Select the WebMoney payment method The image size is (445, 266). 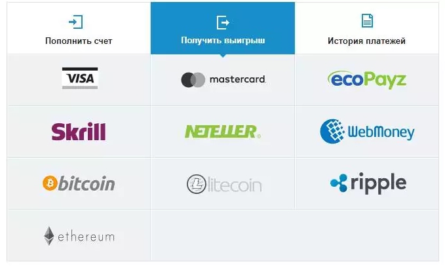tap(367, 131)
